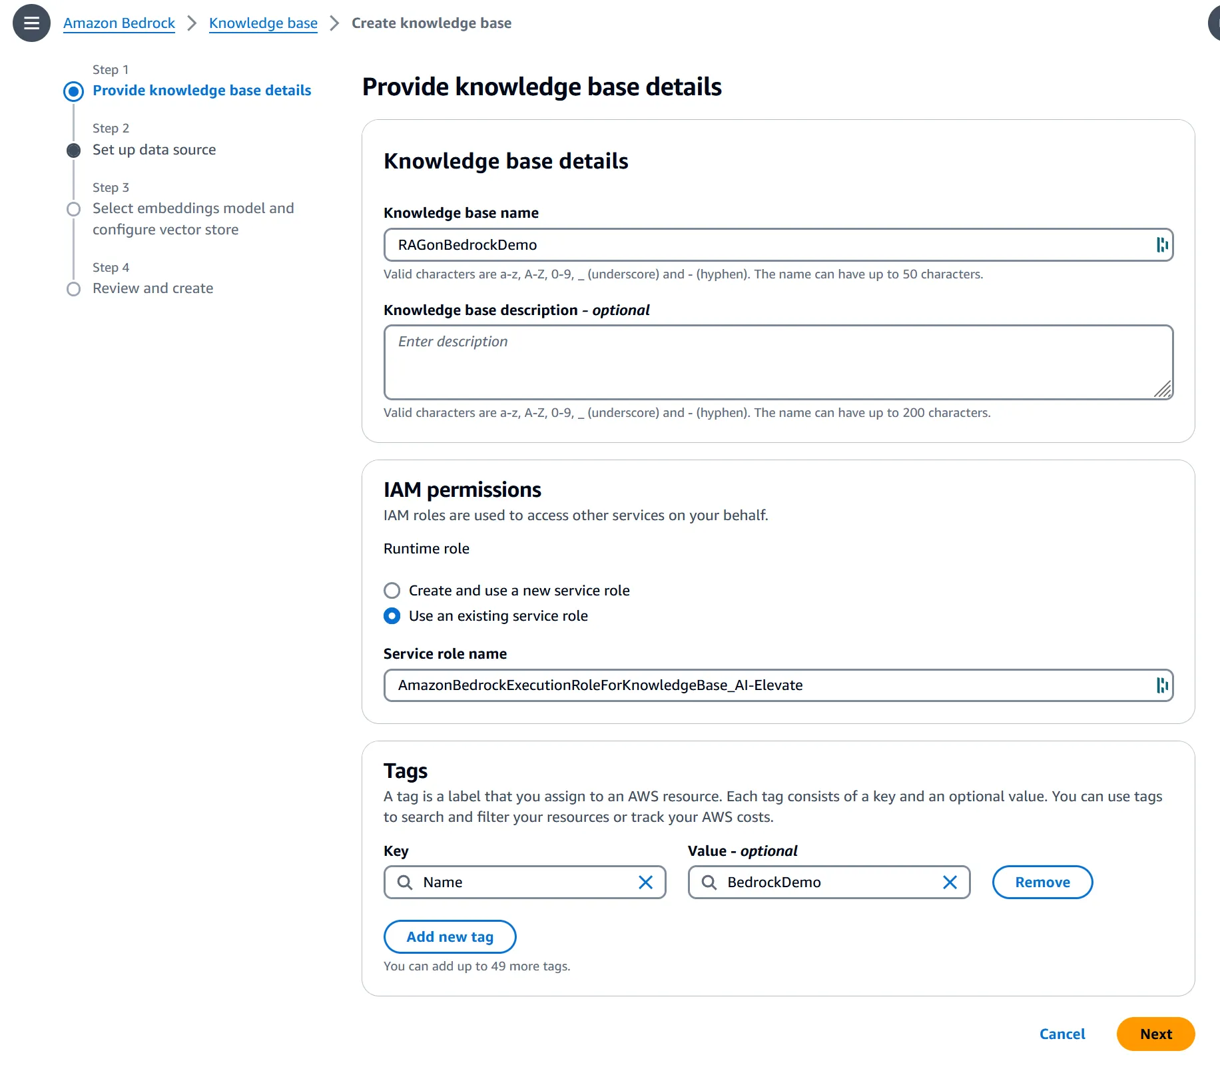1220x1067 pixels.
Task: Open Step 3 embeddings model configuration
Action: tap(73, 208)
